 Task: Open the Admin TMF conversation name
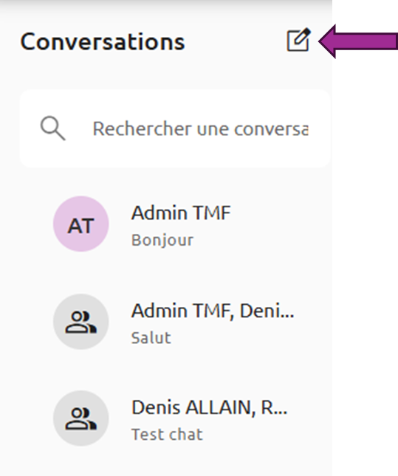click(x=181, y=213)
